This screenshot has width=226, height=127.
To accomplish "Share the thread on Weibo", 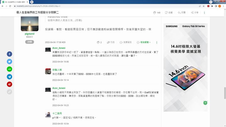I will tap(9, 84).
